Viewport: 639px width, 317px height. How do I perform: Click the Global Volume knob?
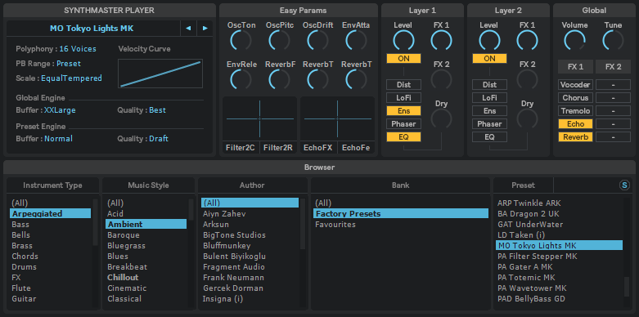click(x=574, y=41)
